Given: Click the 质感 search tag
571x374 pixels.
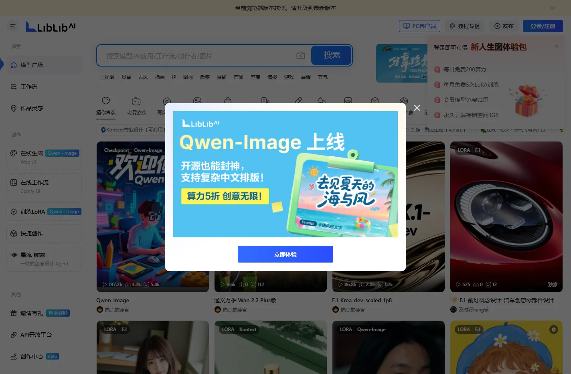Looking at the screenshot, I should (205, 77).
